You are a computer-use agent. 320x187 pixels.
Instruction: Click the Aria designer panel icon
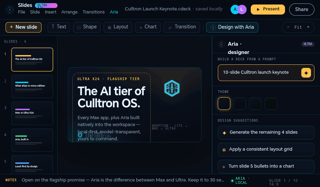[221, 44]
